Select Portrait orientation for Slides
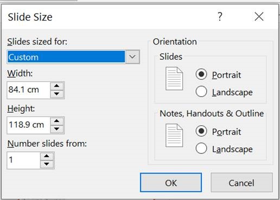Image resolution: width=280 pixels, height=200 pixels. point(201,74)
